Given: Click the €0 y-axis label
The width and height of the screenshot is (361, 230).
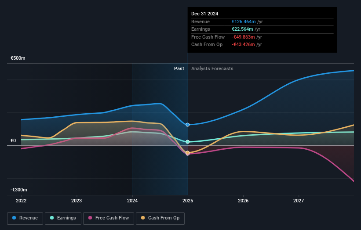Looking at the screenshot, I should pyautogui.click(x=13, y=140).
